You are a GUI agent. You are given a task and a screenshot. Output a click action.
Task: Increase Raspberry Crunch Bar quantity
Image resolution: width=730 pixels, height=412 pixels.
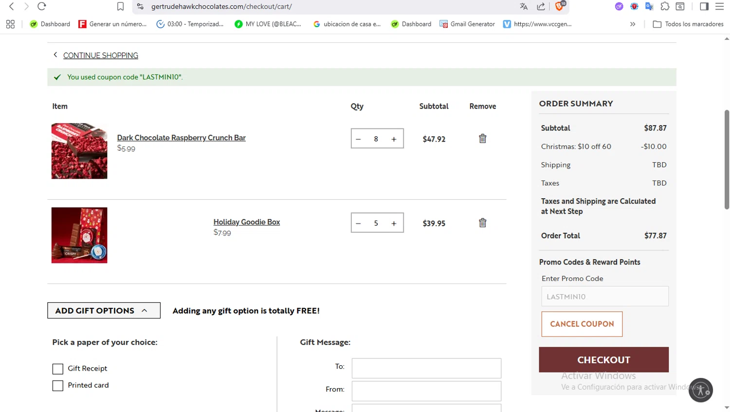coord(394,139)
